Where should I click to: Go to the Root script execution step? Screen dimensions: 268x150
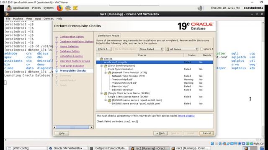(x=72, y=66)
